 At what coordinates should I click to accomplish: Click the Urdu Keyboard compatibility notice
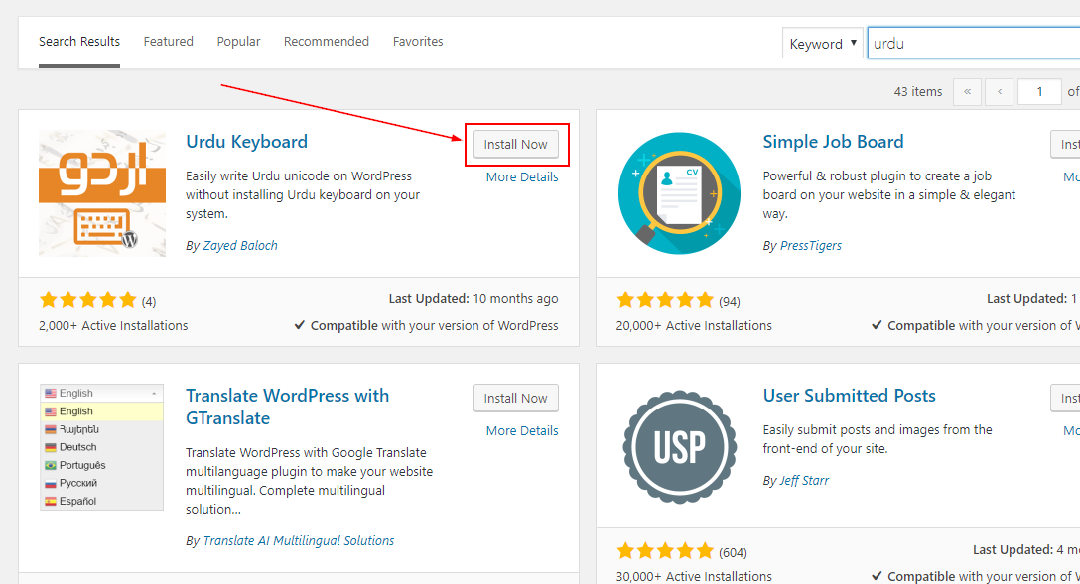[x=427, y=326]
